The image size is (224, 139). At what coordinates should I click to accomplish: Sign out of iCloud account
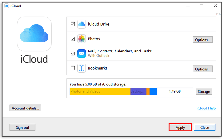coord(22,127)
